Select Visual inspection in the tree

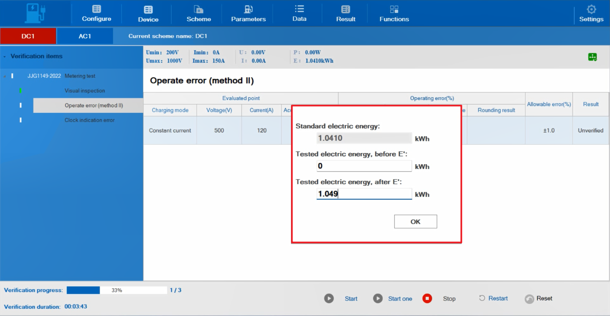click(85, 91)
